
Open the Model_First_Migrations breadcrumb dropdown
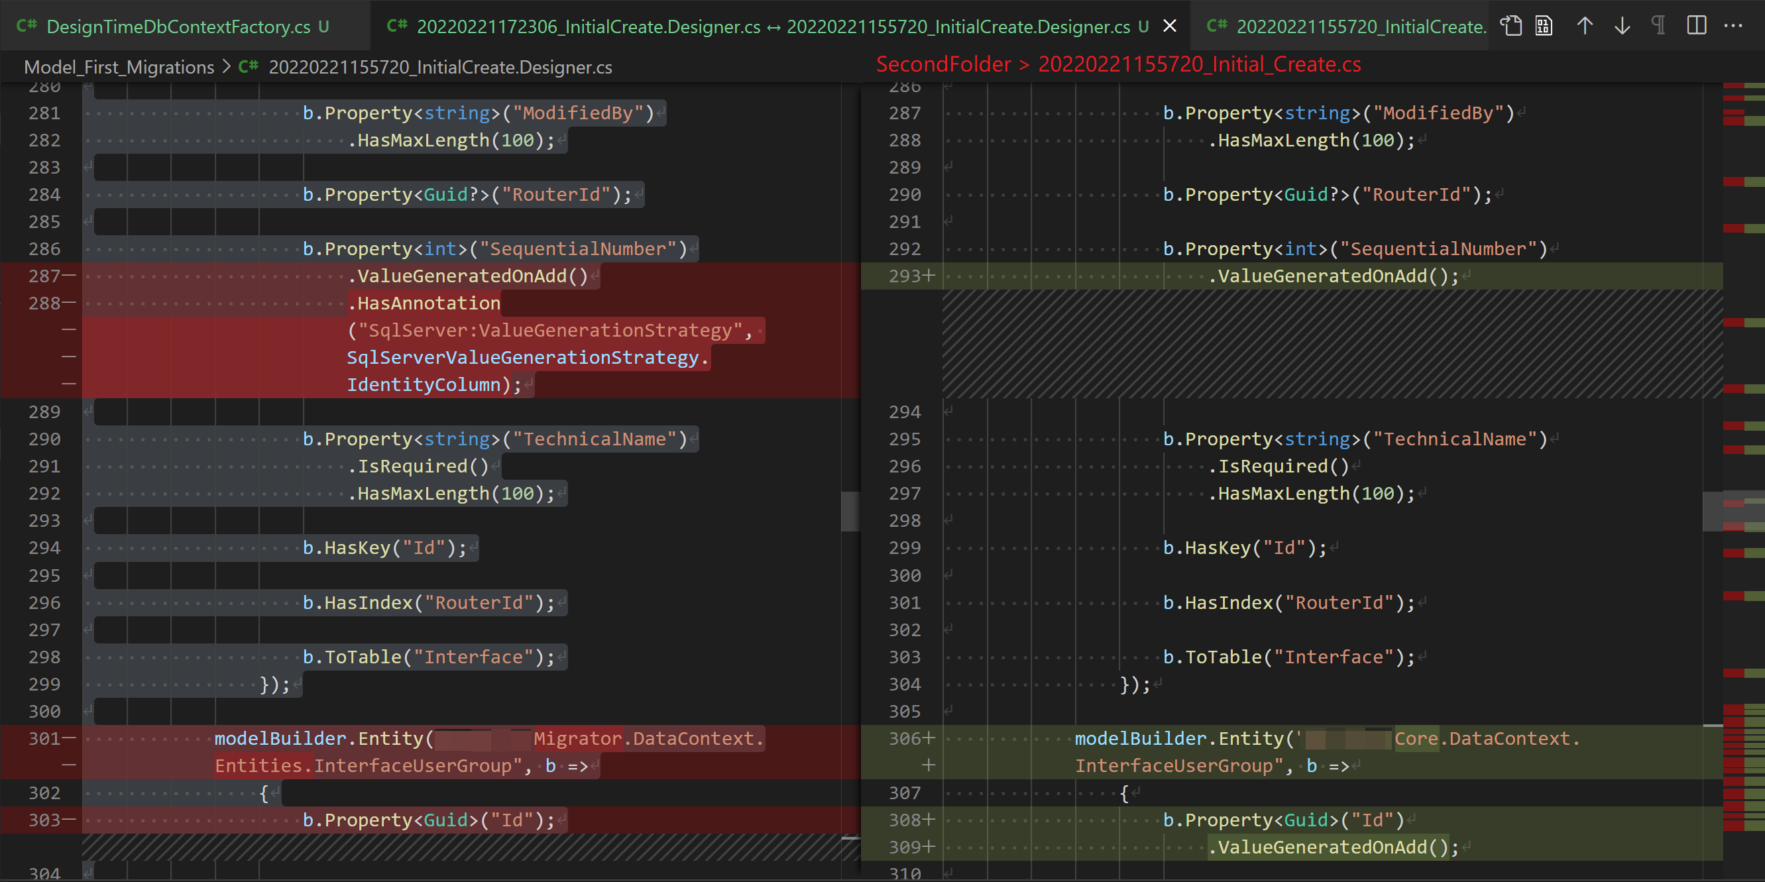tap(119, 66)
